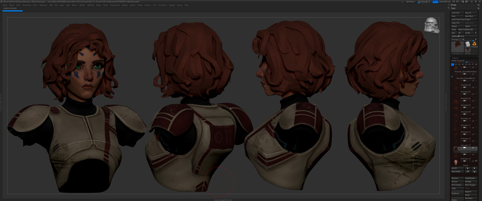Viewport: 482px width, 201px height.
Task: Toggle the Menus button in top bar
Action: pos(435,1)
